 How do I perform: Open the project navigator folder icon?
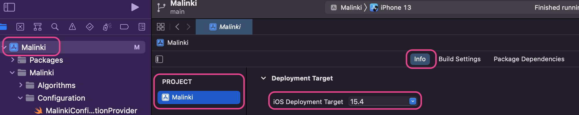[3, 27]
